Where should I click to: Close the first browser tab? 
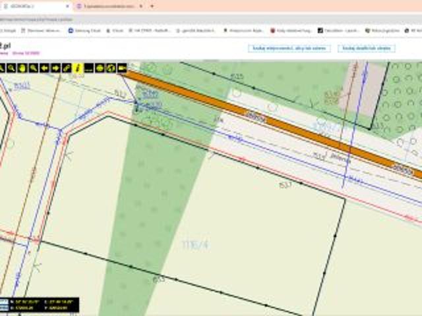67,6
